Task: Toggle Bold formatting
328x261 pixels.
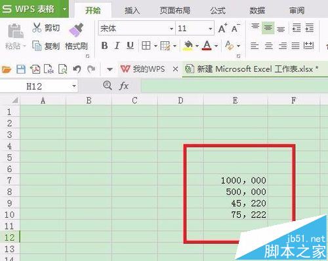Action: (x=104, y=46)
